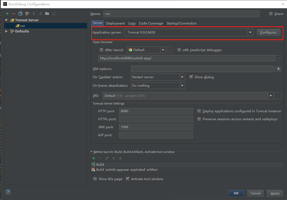287x200 pixels.
Task: Switch to the Code Coverage tab
Action: point(151,23)
